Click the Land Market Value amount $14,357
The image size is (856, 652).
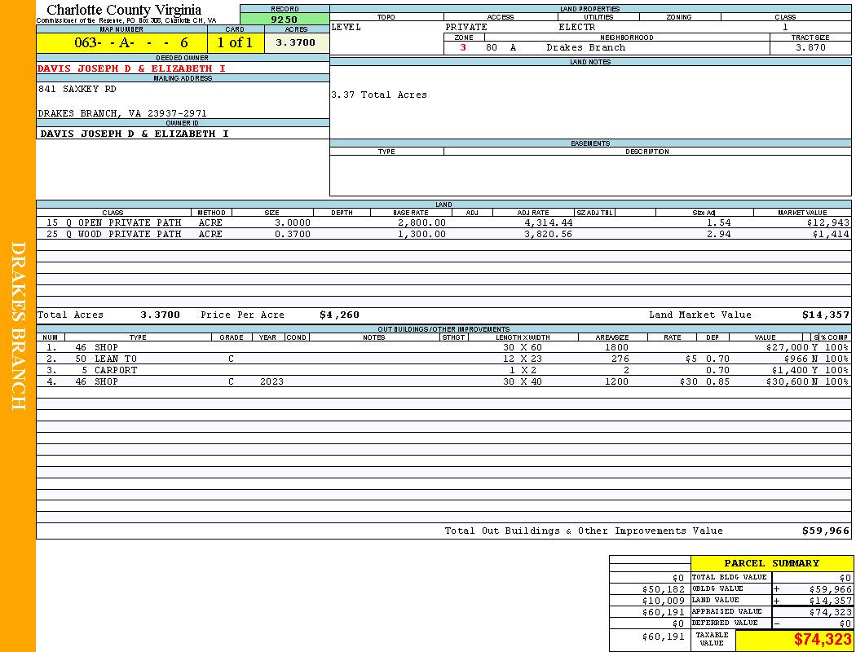(825, 315)
